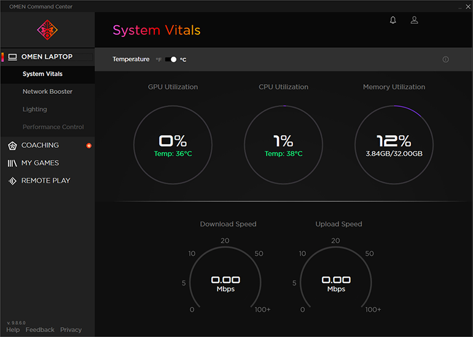This screenshot has width=473, height=337.
Task: Click the GPU Utilization 0% gauge
Action: click(x=173, y=145)
